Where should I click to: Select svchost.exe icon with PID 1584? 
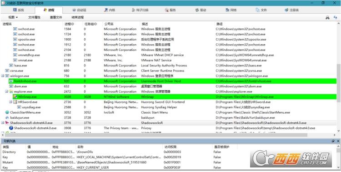point(15,29)
